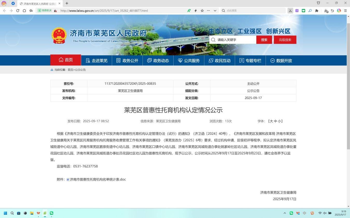
Task: Open the 政务公开 navigation menu
Action: tap(127, 61)
